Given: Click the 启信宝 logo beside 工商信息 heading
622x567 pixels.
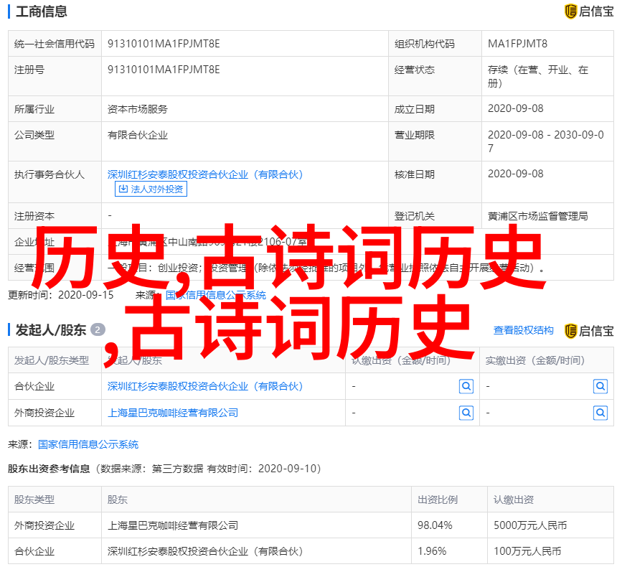Looking at the screenshot, I should pos(589,11).
